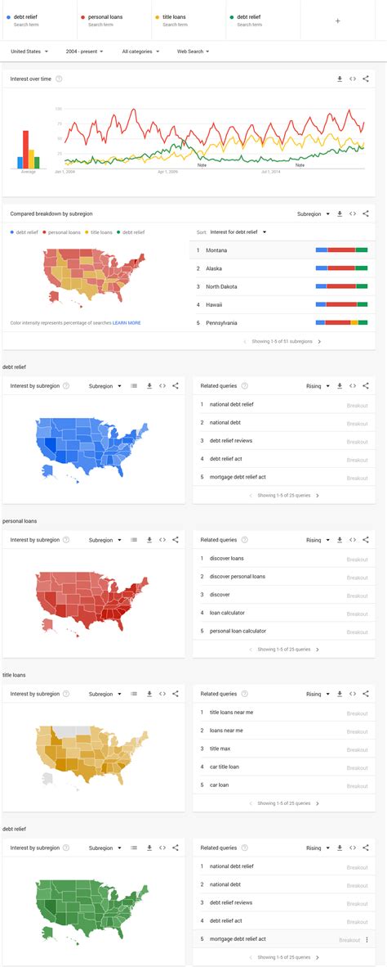Go to next page of 51 subregions
Viewport: 387px width, 967px height.
[x=319, y=341]
